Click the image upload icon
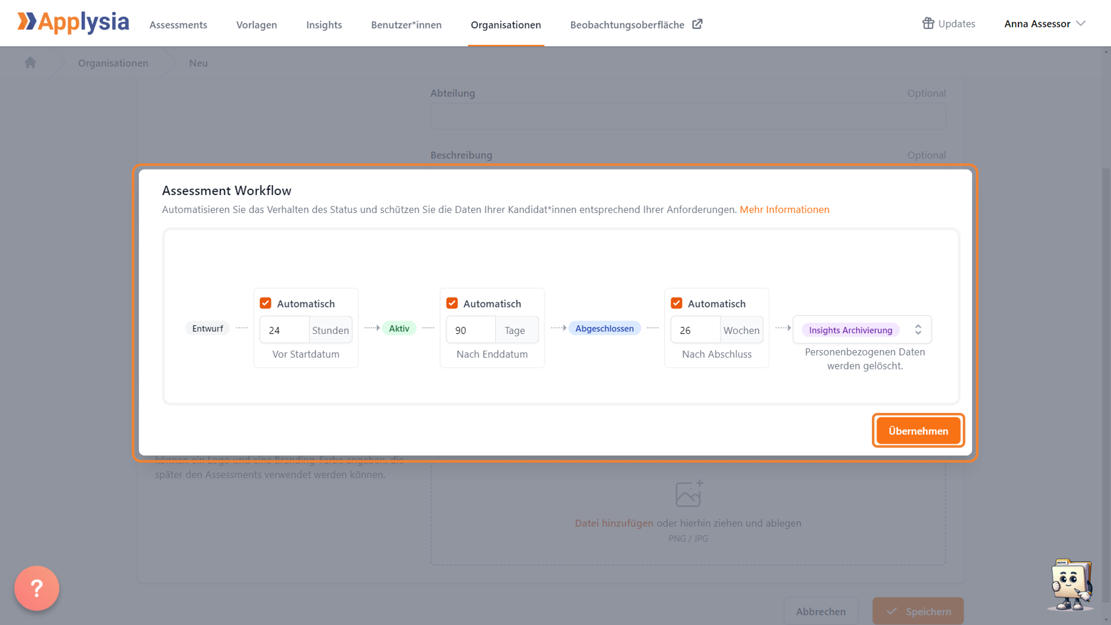 pos(689,493)
